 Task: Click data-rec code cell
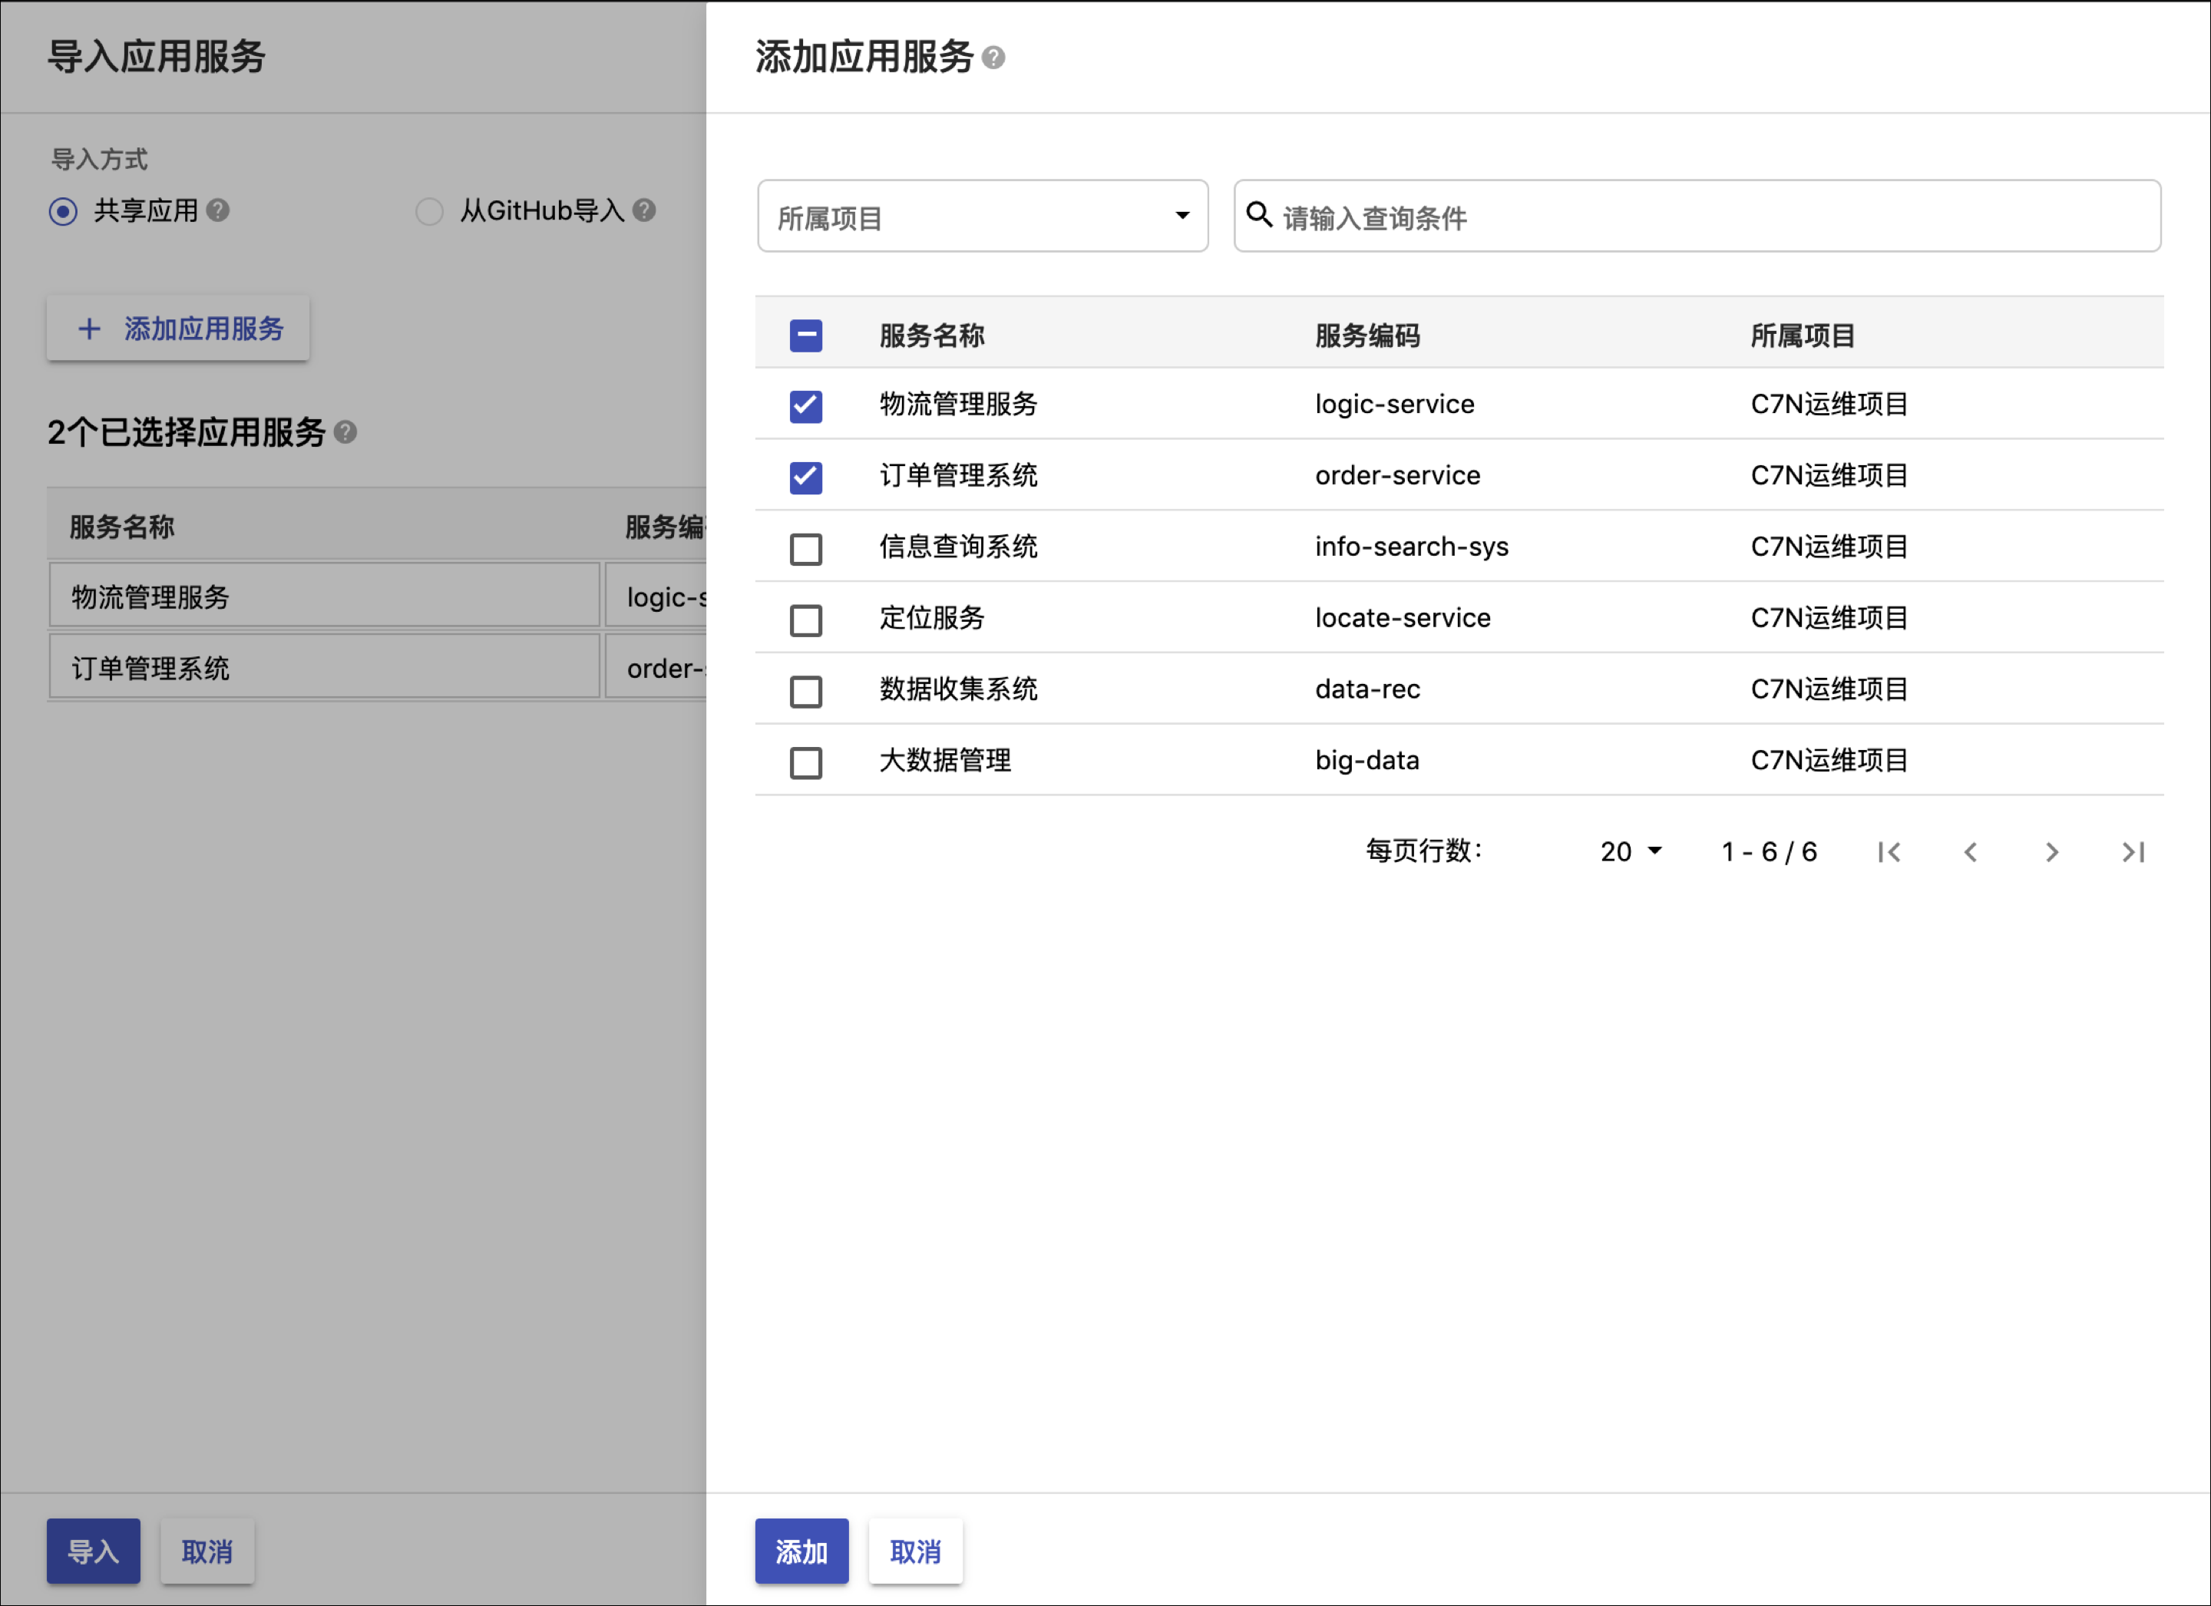[x=1368, y=689]
